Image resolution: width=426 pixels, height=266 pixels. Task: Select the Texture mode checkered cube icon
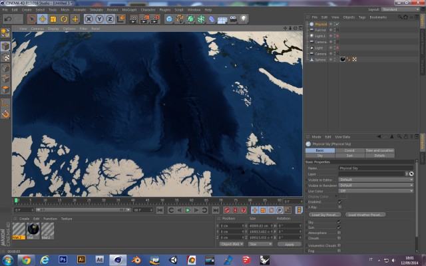tap(5, 58)
